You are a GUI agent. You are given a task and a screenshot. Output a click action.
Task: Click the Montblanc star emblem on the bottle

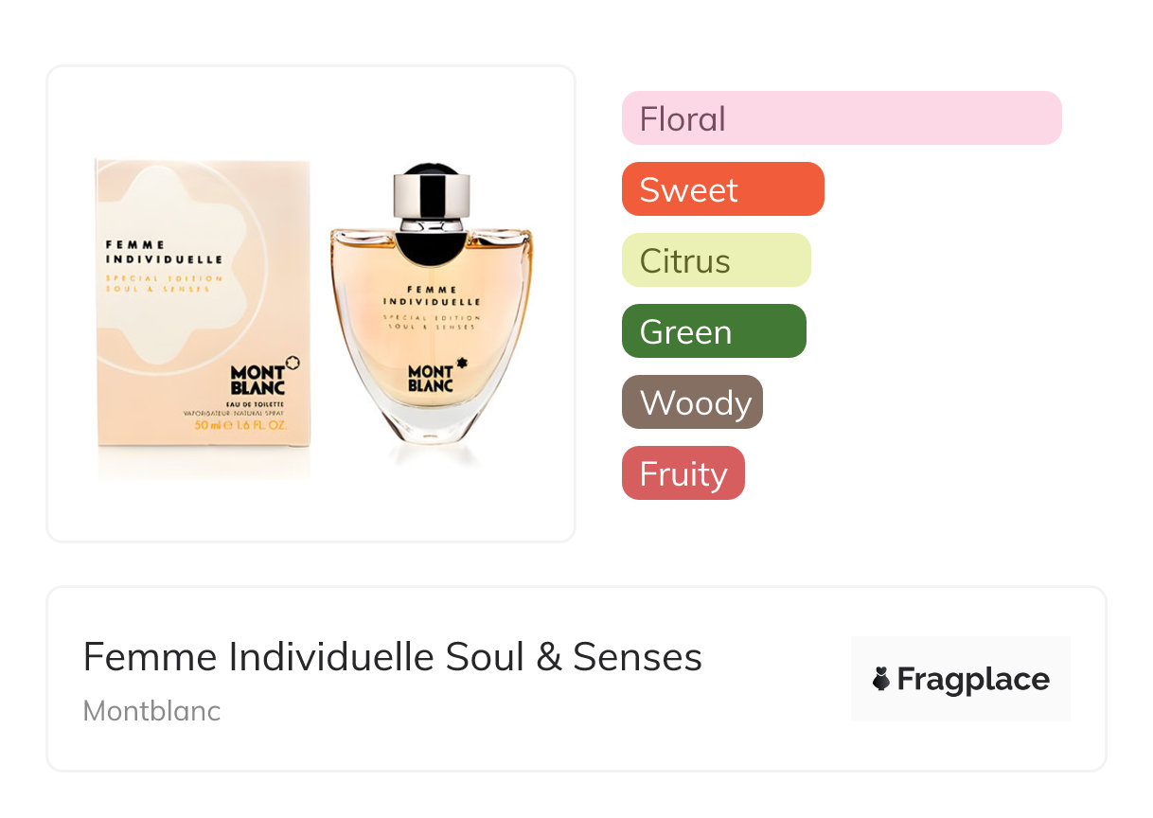463,362
